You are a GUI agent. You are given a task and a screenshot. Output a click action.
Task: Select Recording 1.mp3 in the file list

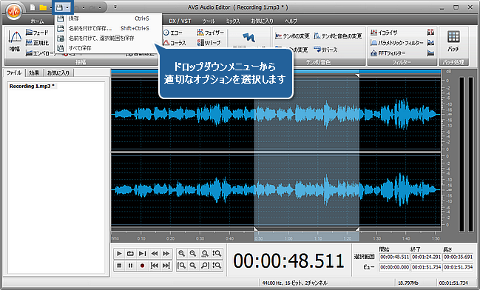(x=32, y=86)
